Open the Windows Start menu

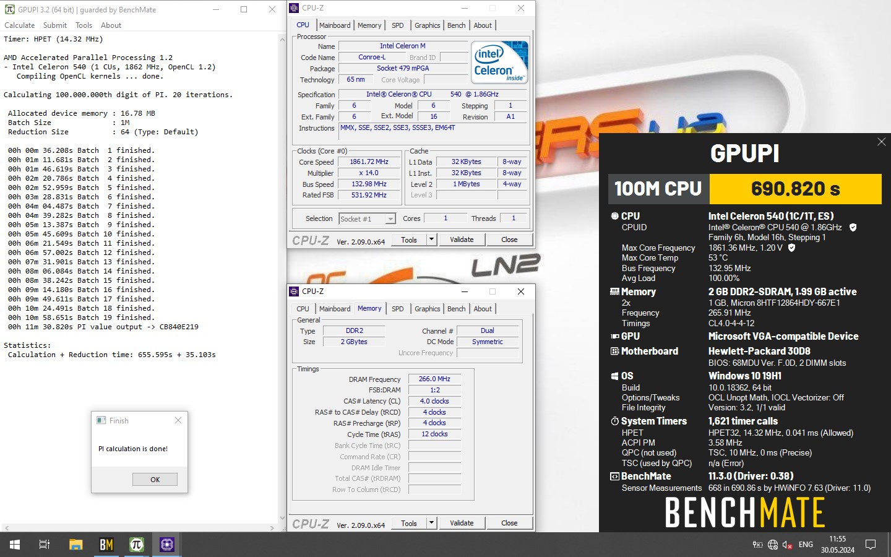tap(15, 545)
